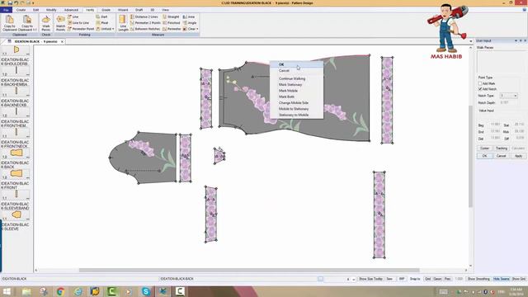Choose OK in the context menu
The width and height of the screenshot is (528, 297).
pyautogui.click(x=297, y=64)
